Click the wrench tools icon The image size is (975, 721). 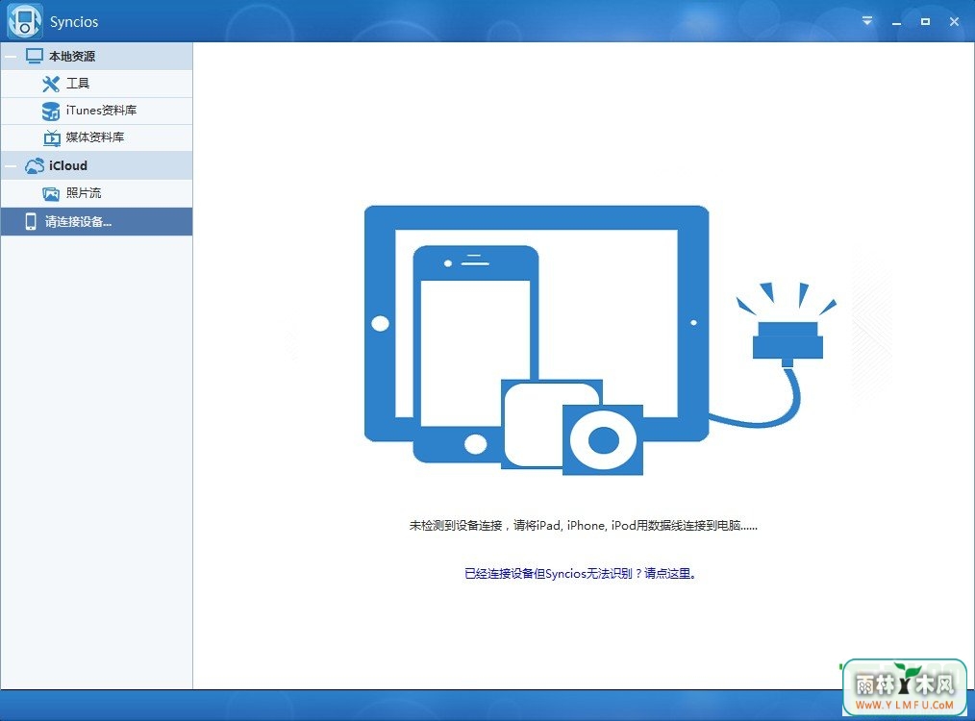tap(51, 84)
